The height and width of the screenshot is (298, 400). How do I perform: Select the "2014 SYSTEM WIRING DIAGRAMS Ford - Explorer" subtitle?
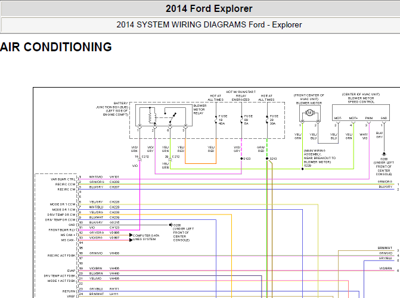(209, 25)
